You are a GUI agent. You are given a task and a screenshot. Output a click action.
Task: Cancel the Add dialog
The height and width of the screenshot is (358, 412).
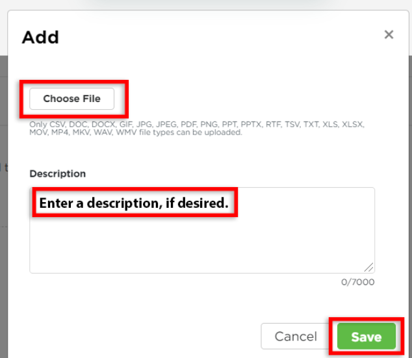(296, 336)
